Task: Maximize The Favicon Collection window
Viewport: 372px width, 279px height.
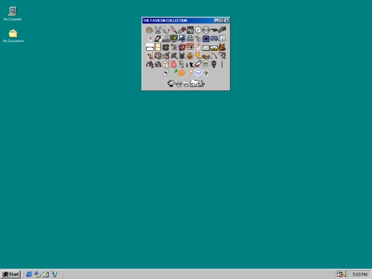Action: click(x=221, y=21)
